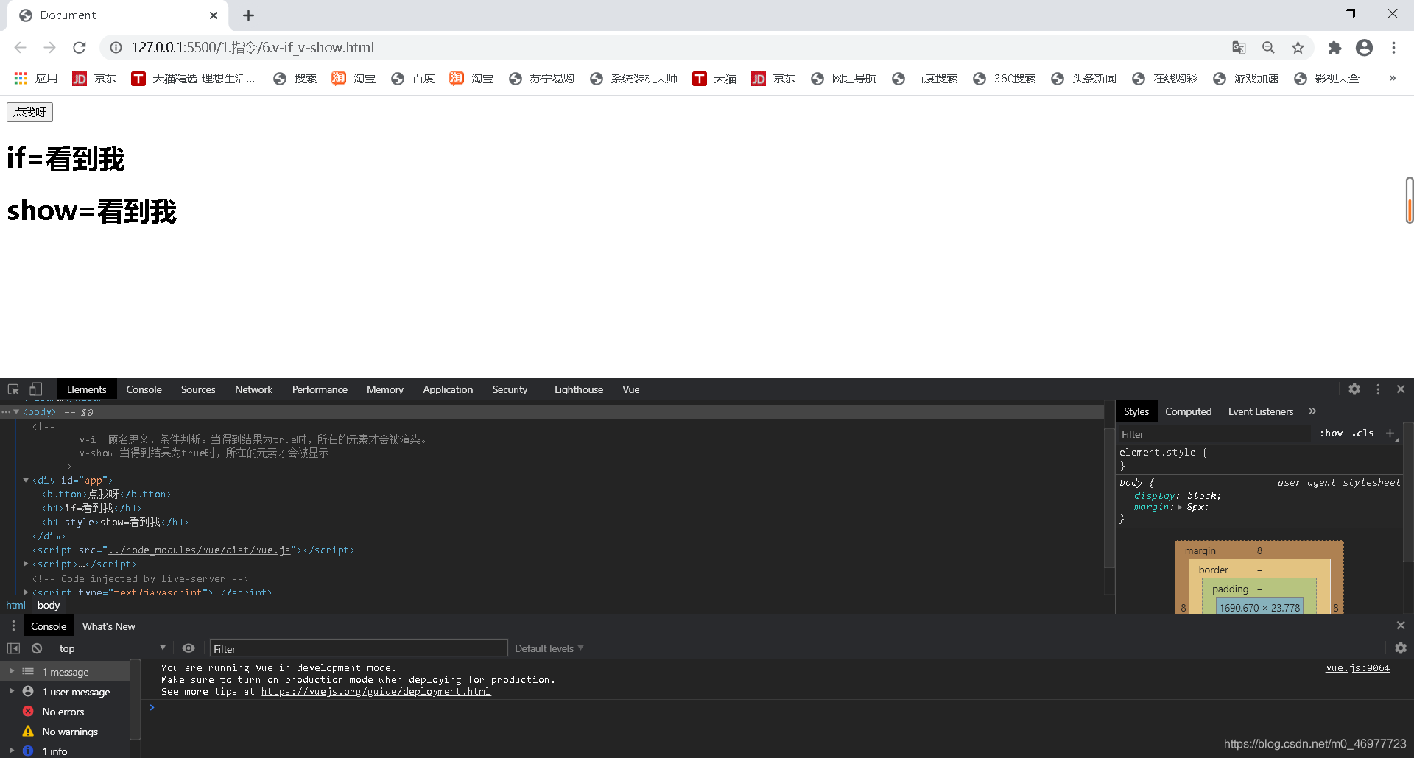This screenshot has height=758, width=1414.
Task: Open the Chrome three-dot menu
Action: tap(1393, 47)
